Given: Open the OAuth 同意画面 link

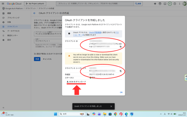Looking at the screenshot, I should [x=95, y=33].
